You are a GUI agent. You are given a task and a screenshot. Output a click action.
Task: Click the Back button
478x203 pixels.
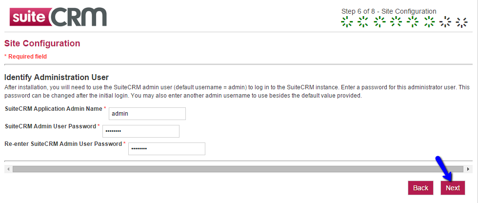[x=420, y=188]
